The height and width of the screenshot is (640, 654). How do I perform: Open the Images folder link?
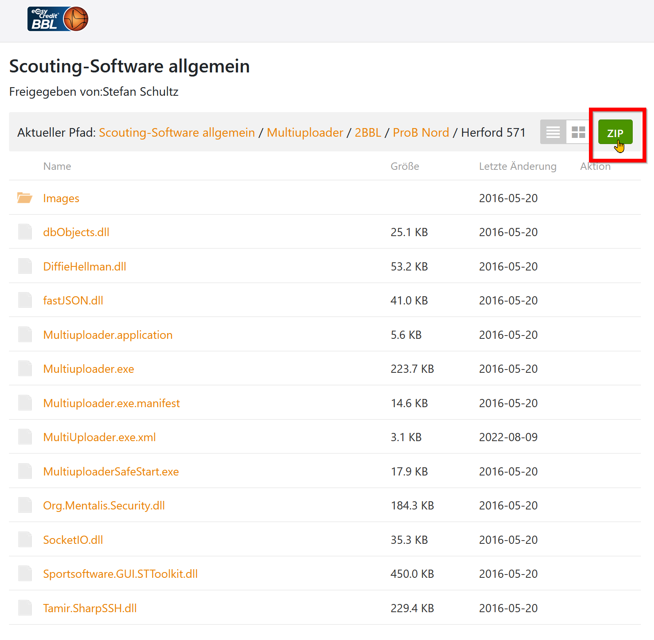(x=61, y=198)
